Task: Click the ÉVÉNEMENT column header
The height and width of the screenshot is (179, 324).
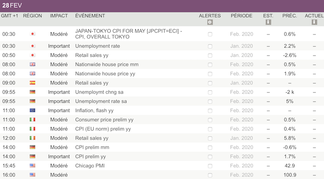Action: [90, 16]
